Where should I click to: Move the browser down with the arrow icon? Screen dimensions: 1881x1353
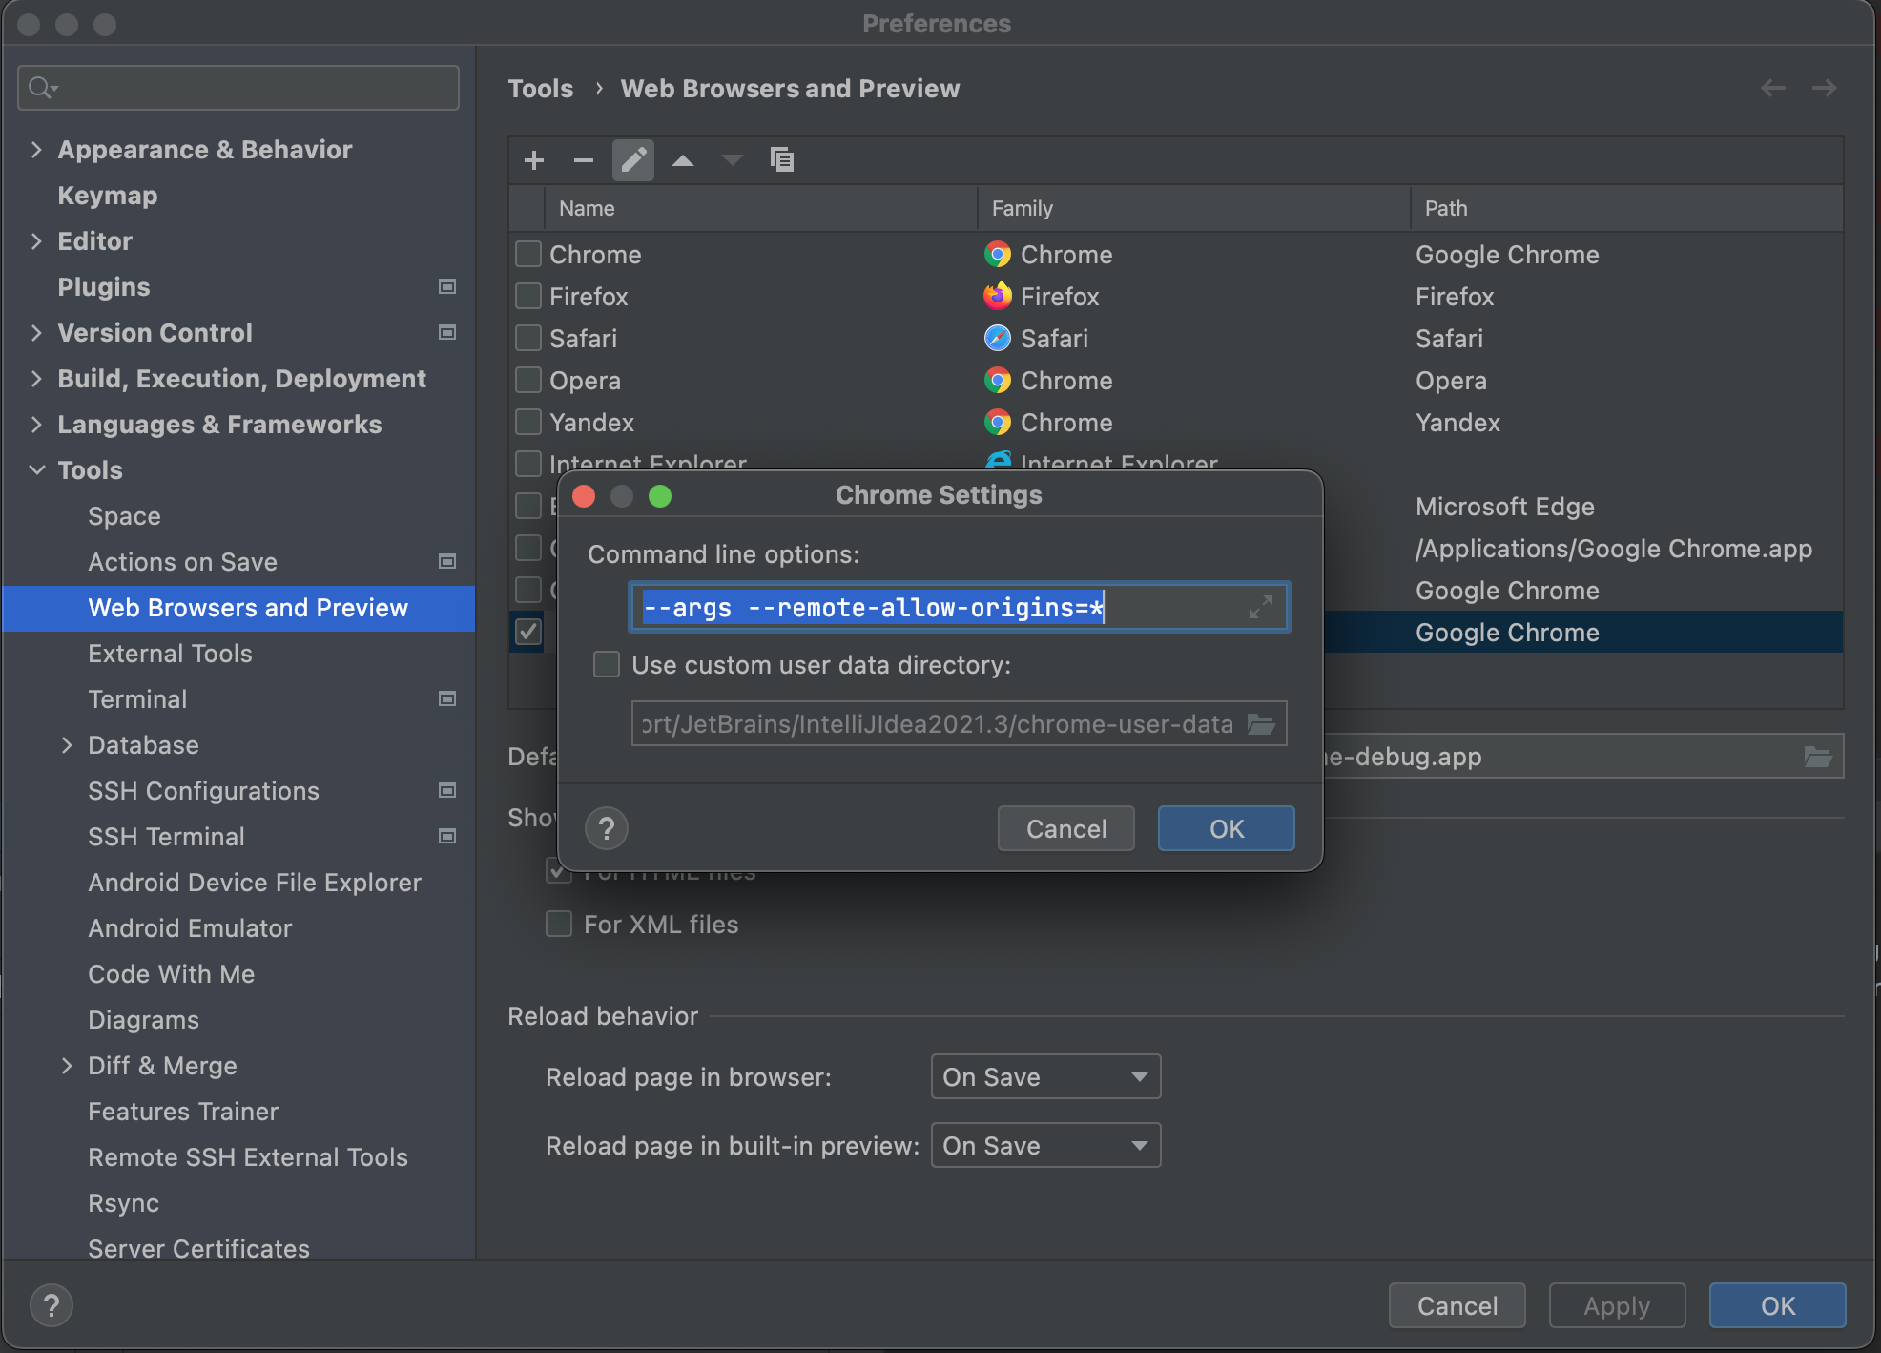(733, 160)
